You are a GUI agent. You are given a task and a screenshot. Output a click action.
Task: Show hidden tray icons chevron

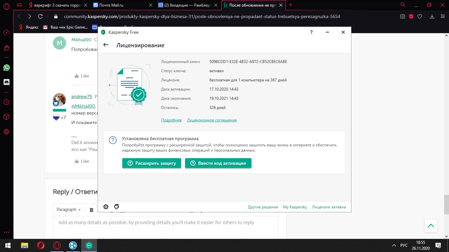click(x=394, y=245)
